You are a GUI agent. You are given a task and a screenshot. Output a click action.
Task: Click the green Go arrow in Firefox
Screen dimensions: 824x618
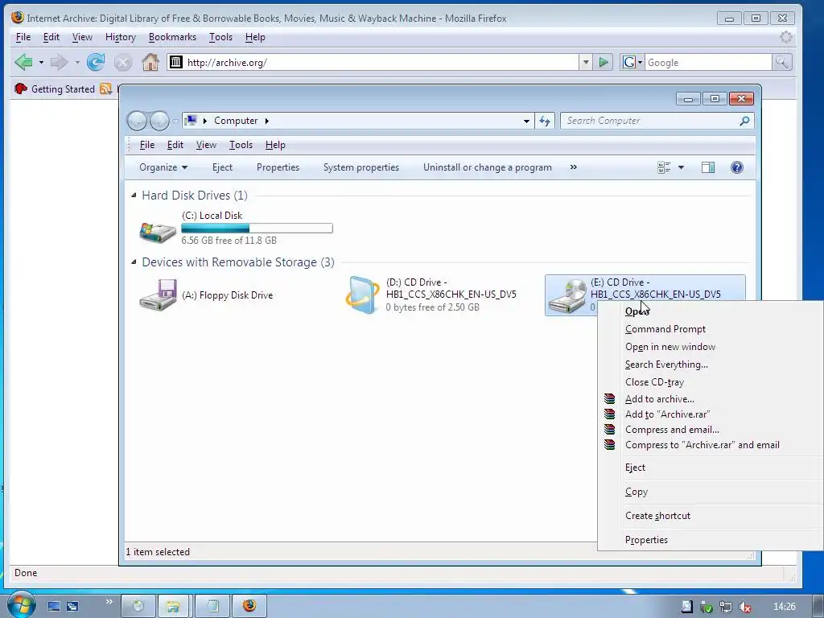pyautogui.click(x=604, y=63)
